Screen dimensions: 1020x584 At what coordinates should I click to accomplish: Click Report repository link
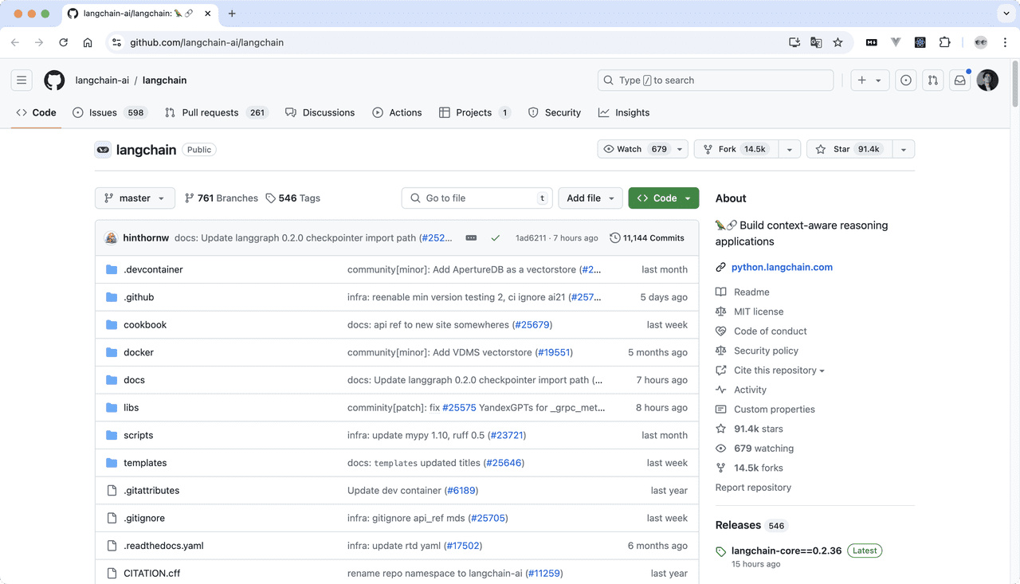[x=753, y=487]
